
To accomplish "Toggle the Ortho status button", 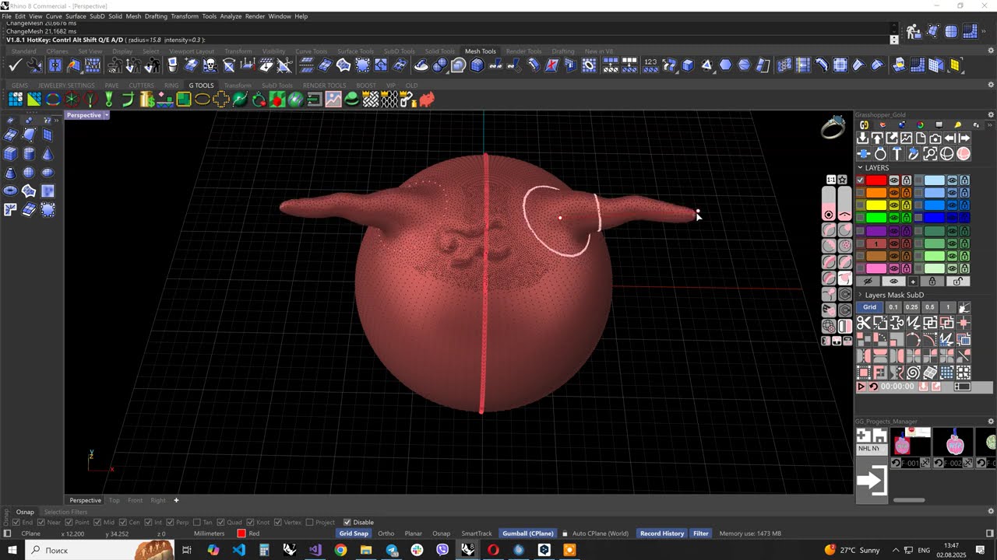I will point(386,534).
